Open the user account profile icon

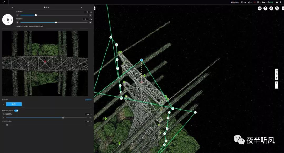[281, 2]
